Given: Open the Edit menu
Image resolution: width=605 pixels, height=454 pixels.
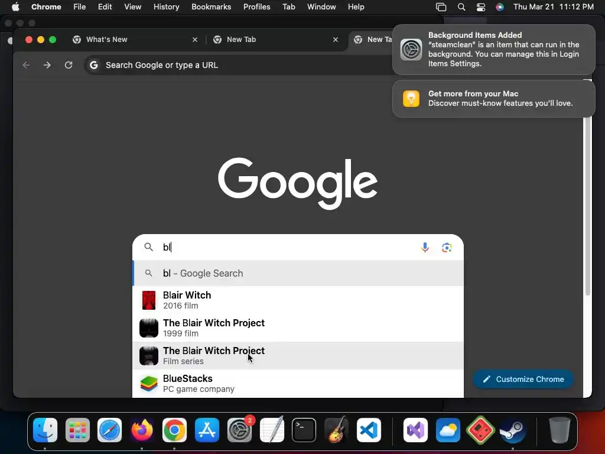Looking at the screenshot, I should pyautogui.click(x=105, y=7).
